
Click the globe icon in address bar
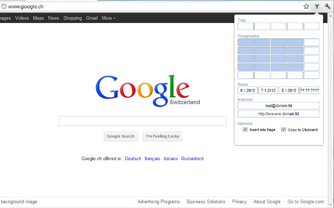click(4, 6)
